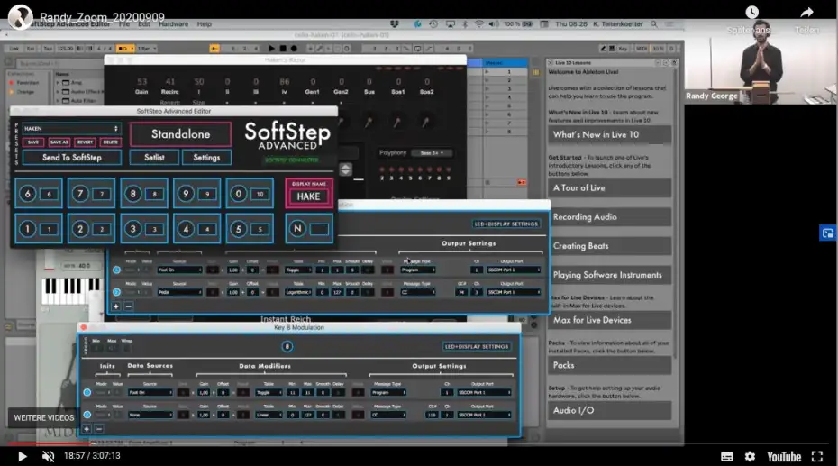Click Ableton transport stop button
The width and height of the screenshot is (838, 466).
click(283, 48)
